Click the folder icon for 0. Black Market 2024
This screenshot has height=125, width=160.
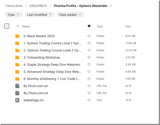17,36
